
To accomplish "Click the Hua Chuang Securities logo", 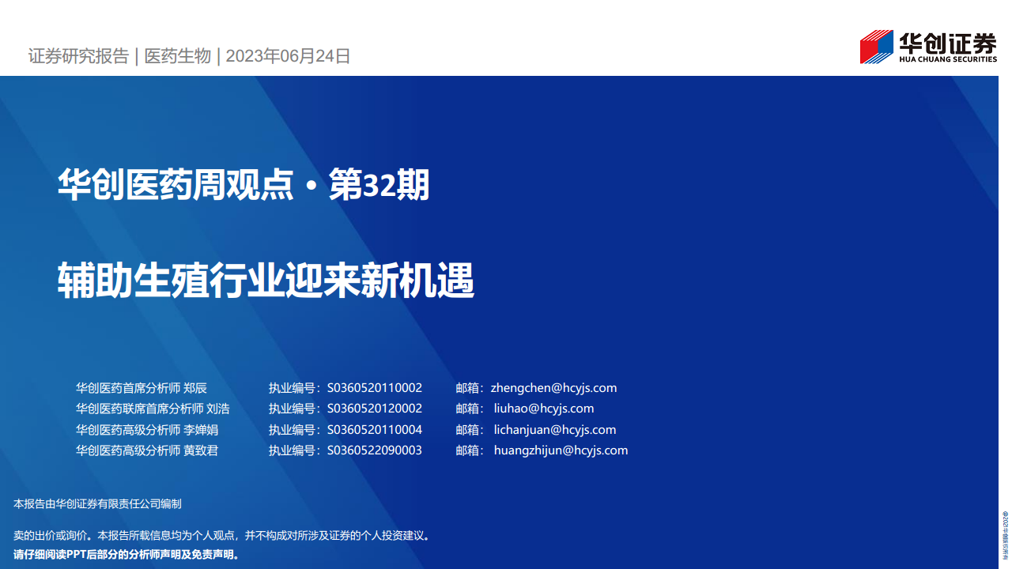I will pyautogui.click(x=928, y=47).
